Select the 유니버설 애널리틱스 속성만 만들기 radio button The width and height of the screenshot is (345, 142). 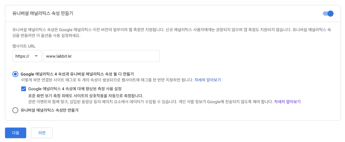tap(15, 110)
